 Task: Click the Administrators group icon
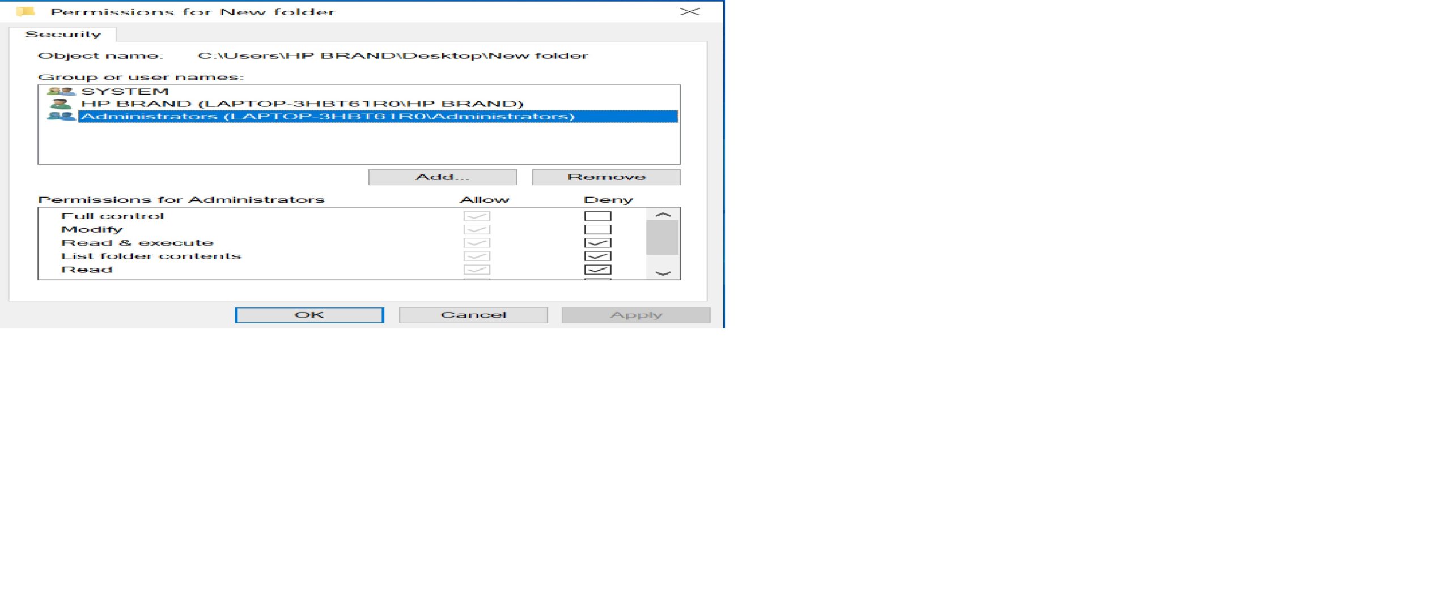pos(61,117)
